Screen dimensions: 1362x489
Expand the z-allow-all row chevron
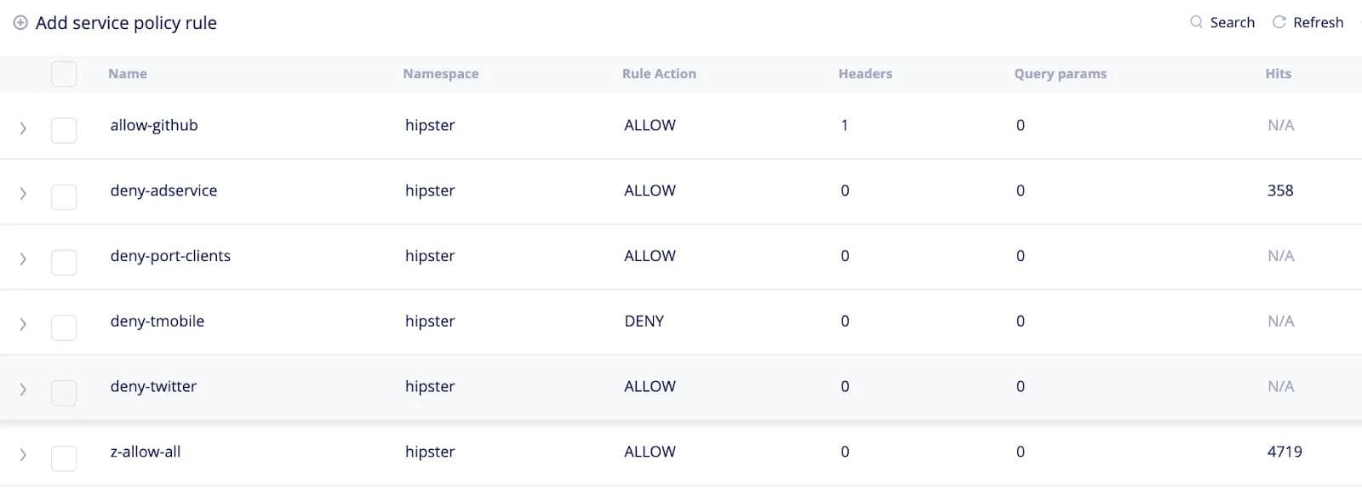point(23,455)
